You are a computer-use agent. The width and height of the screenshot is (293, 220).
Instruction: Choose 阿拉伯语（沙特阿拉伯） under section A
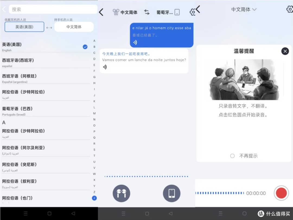coord(46,133)
